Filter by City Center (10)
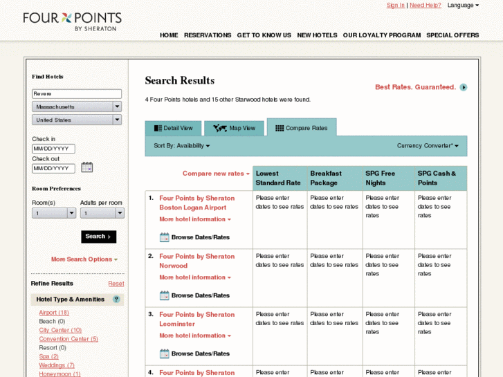503x377 pixels. tap(60, 330)
